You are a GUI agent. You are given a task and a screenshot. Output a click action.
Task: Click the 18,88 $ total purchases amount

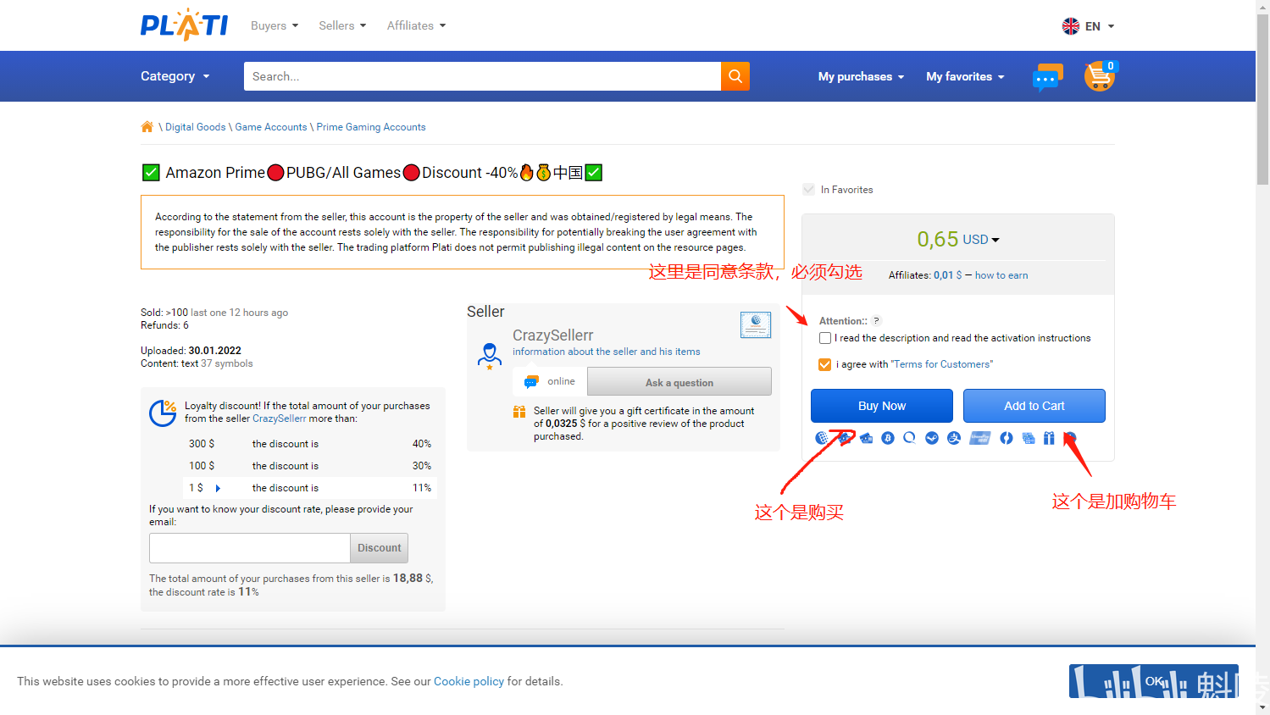(x=413, y=578)
